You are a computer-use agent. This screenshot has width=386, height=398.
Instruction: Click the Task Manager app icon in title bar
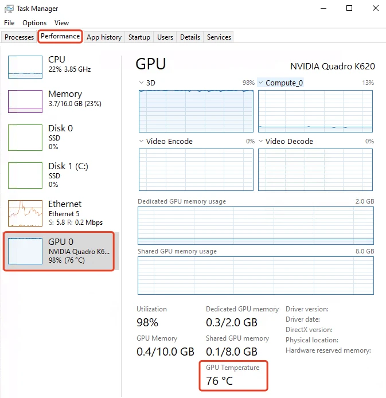tap(9, 9)
